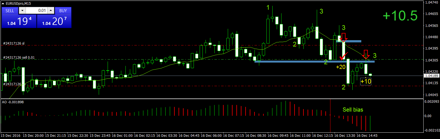
Task: Click the 15 Dec 2016 time label
Action: [11, 135]
